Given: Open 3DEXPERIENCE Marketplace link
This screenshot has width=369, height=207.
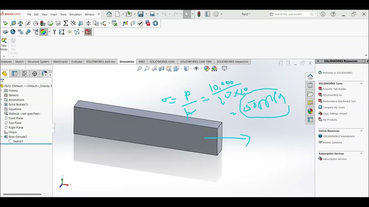Looking at the screenshot, I should 339,136.
